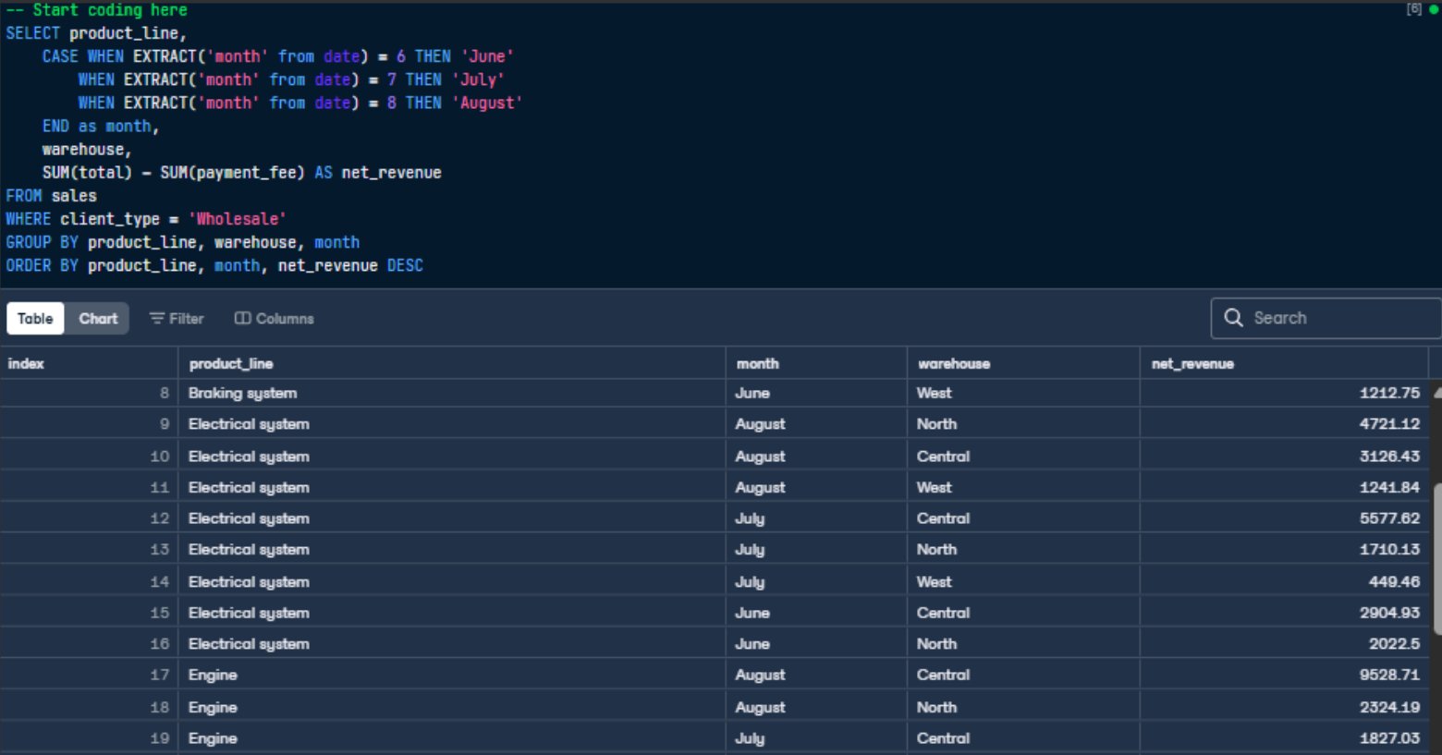Switch to the Table view tab
The image size is (1442, 755).
coord(35,318)
